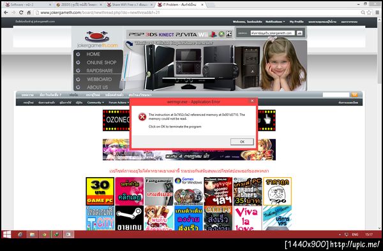Click the jokergameth.com logo
Screen dimensions: 383x251
97,39
